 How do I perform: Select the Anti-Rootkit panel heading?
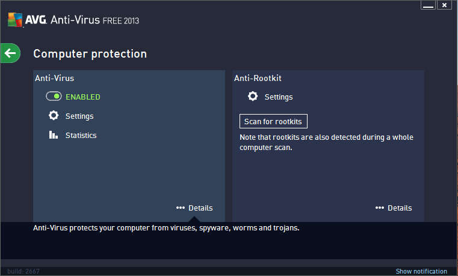point(258,78)
